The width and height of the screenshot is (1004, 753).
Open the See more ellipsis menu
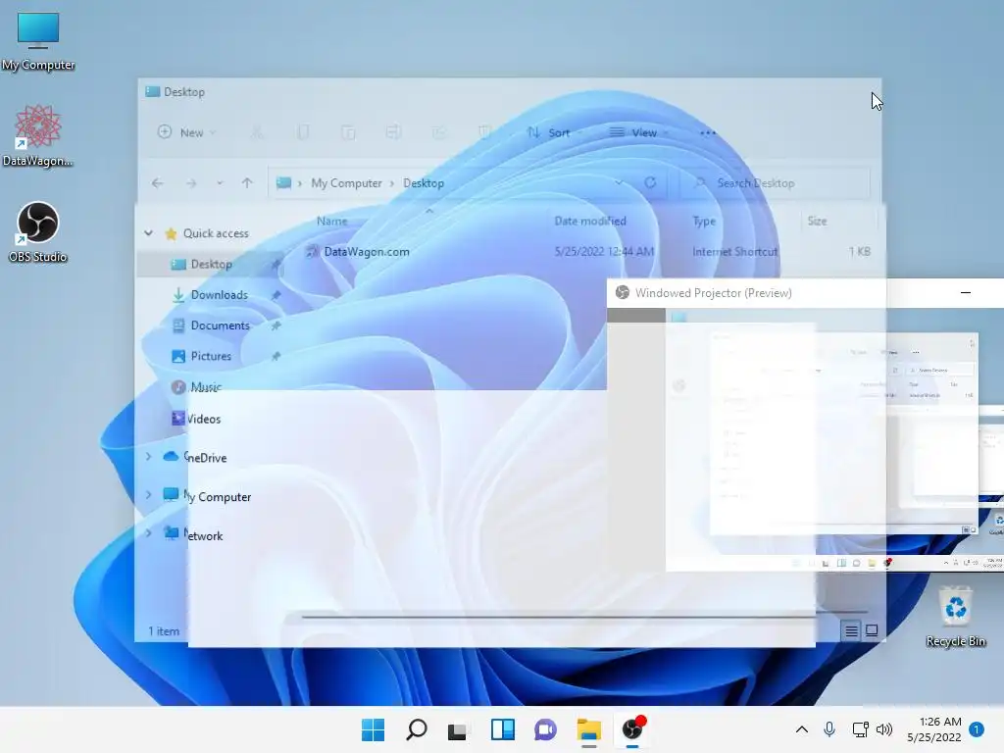[x=708, y=132]
